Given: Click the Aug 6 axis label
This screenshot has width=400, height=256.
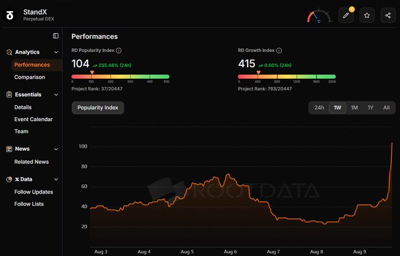Looking at the screenshot, I should 231,252.
